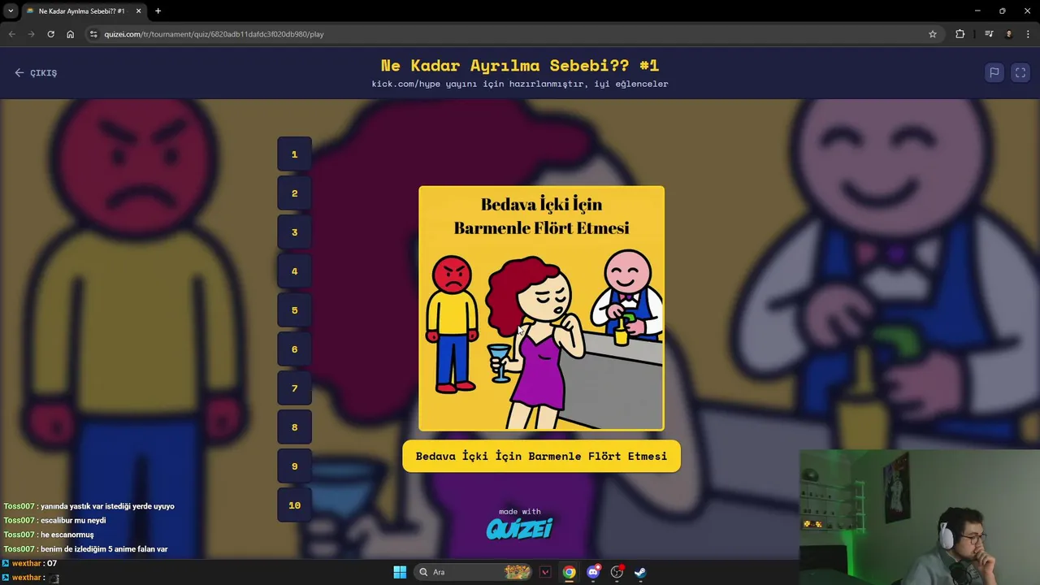View site information icon in address bar

(93, 34)
